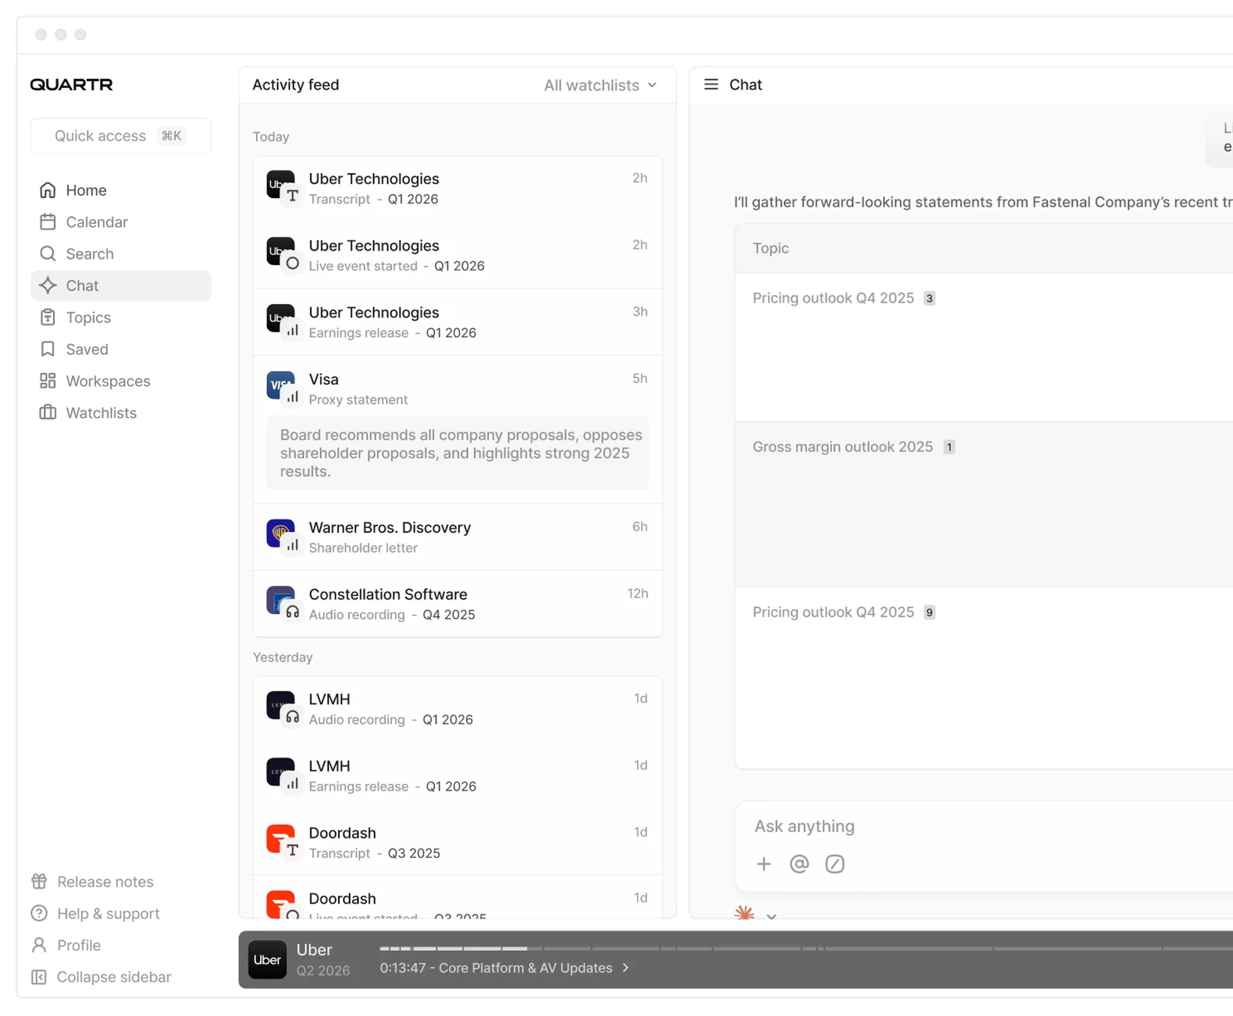
Task: Open the Visa Proxy statement entry
Action: [457, 389]
